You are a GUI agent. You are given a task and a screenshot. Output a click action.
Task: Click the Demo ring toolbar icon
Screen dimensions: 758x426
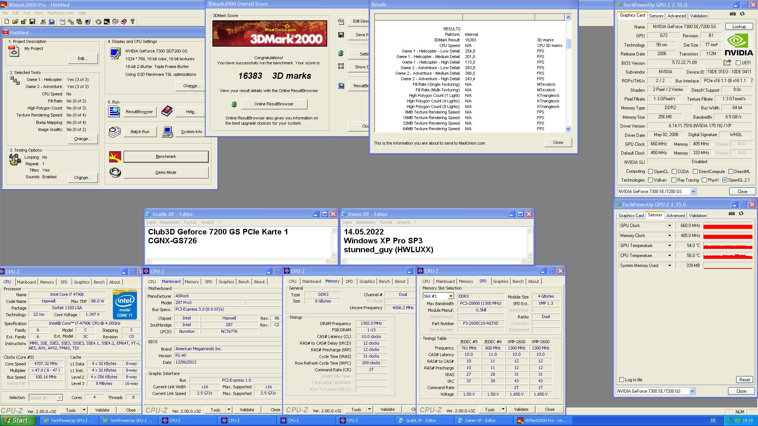(98, 21)
